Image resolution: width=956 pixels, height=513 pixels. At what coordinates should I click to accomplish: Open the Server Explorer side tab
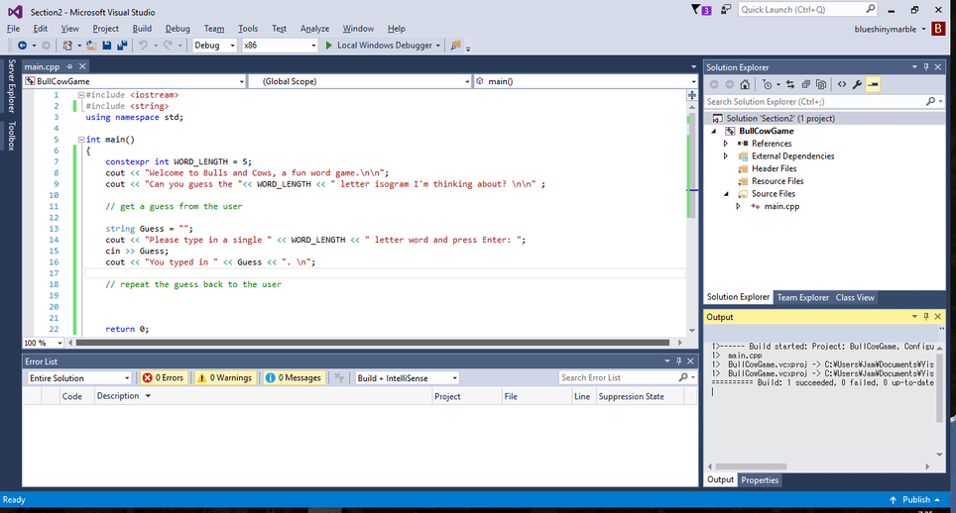click(11, 86)
